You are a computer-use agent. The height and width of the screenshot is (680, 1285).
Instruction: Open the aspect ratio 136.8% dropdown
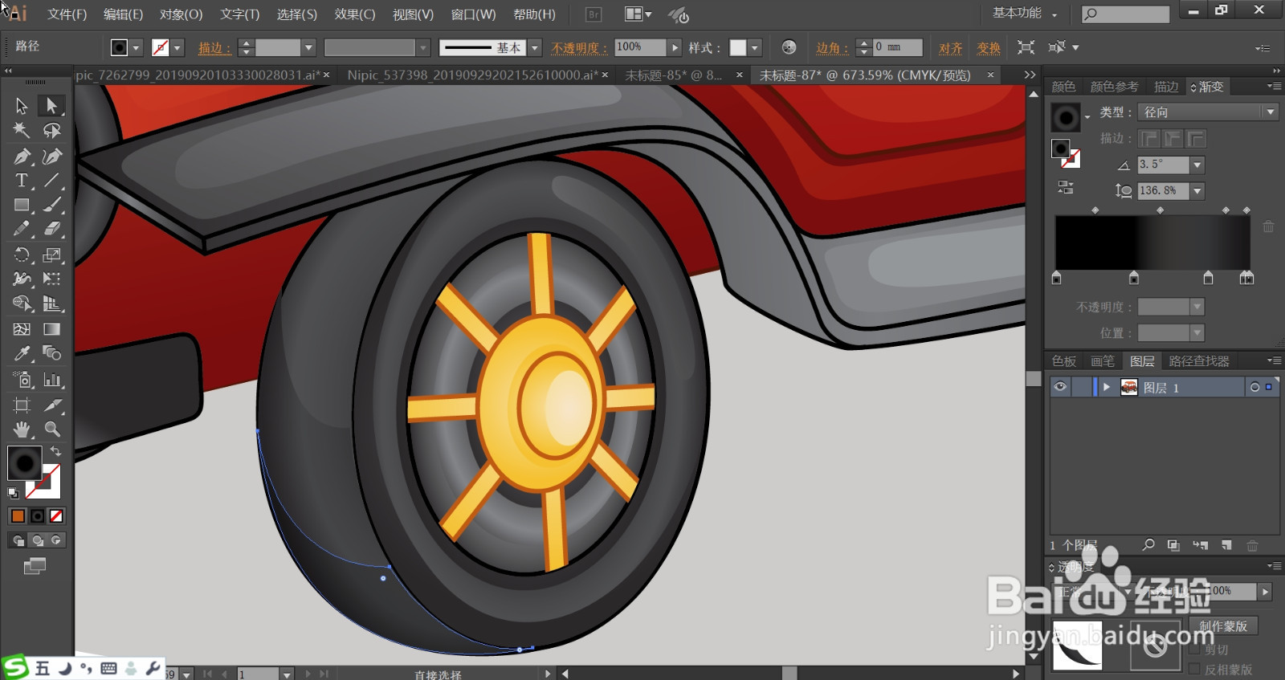tap(1197, 191)
